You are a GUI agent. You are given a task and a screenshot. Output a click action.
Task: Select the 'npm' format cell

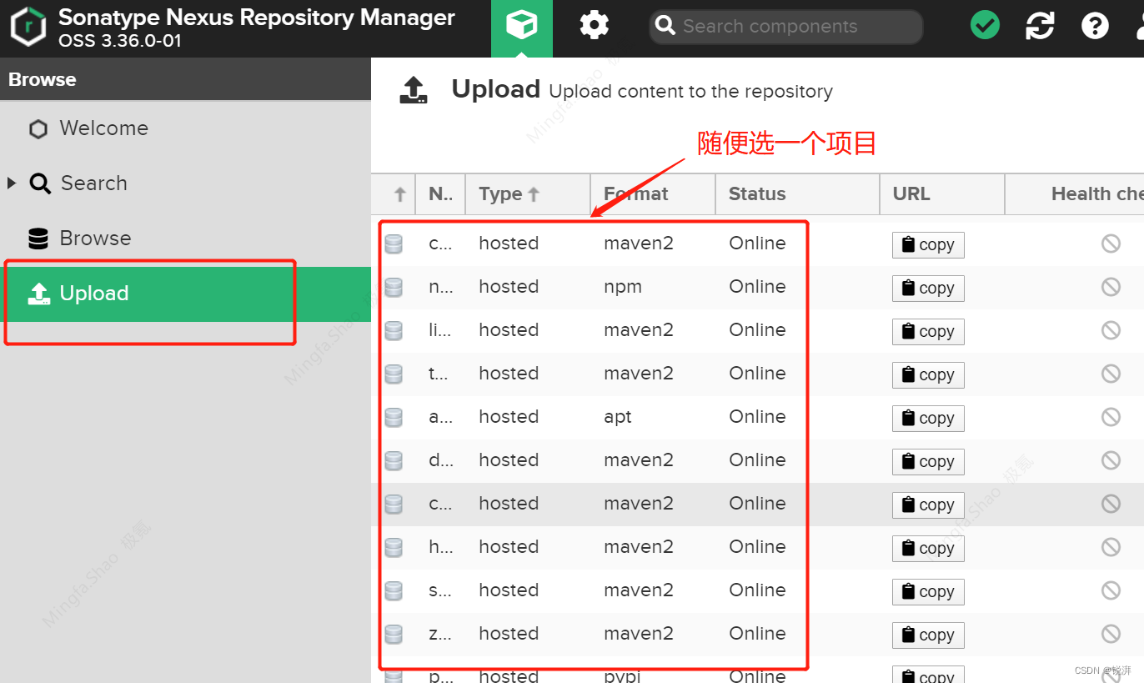pyautogui.click(x=623, y=287)
